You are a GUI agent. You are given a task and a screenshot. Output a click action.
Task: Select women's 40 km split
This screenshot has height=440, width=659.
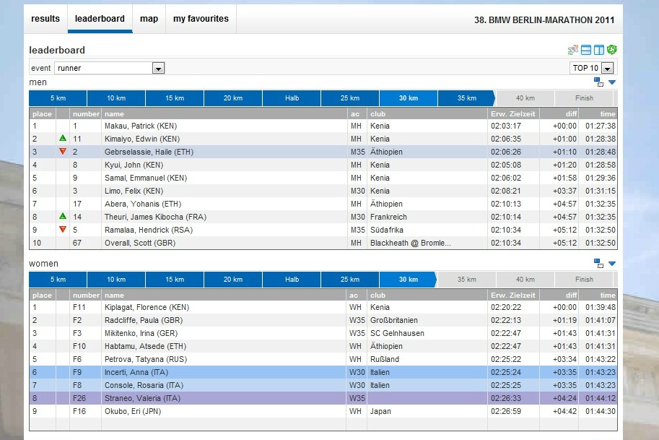pos(525,280)
